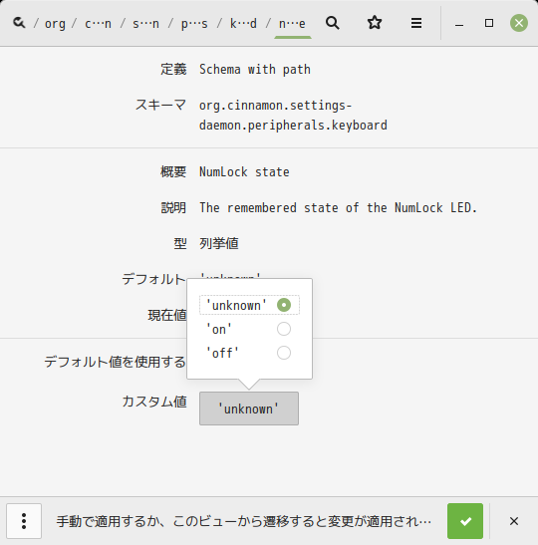Image resolution: width=538 pixels, height=545 pixels.
Task: Click the '概要' label
Action: [x=173, y=171]
